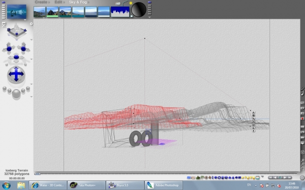The image size is (305, 190).
Task: Click the time scrubber handle
Action: 37,174
